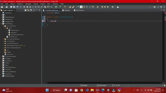
Task: Click the Next Annotation arrow icon
Action: click(93, 7)
